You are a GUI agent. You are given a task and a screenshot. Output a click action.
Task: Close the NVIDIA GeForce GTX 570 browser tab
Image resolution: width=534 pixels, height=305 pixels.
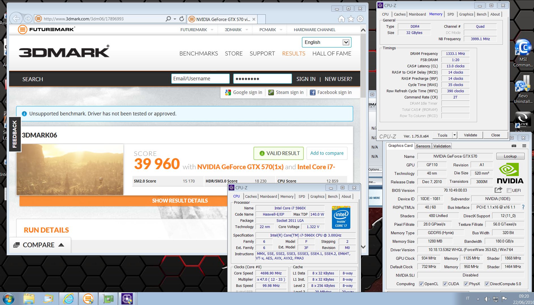[254, 19]
